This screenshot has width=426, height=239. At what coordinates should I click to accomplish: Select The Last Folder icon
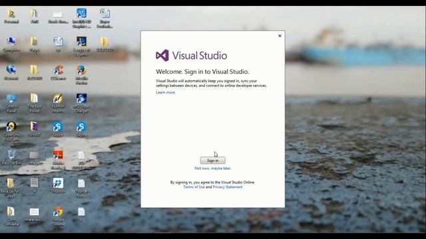[x=35, y=103]
